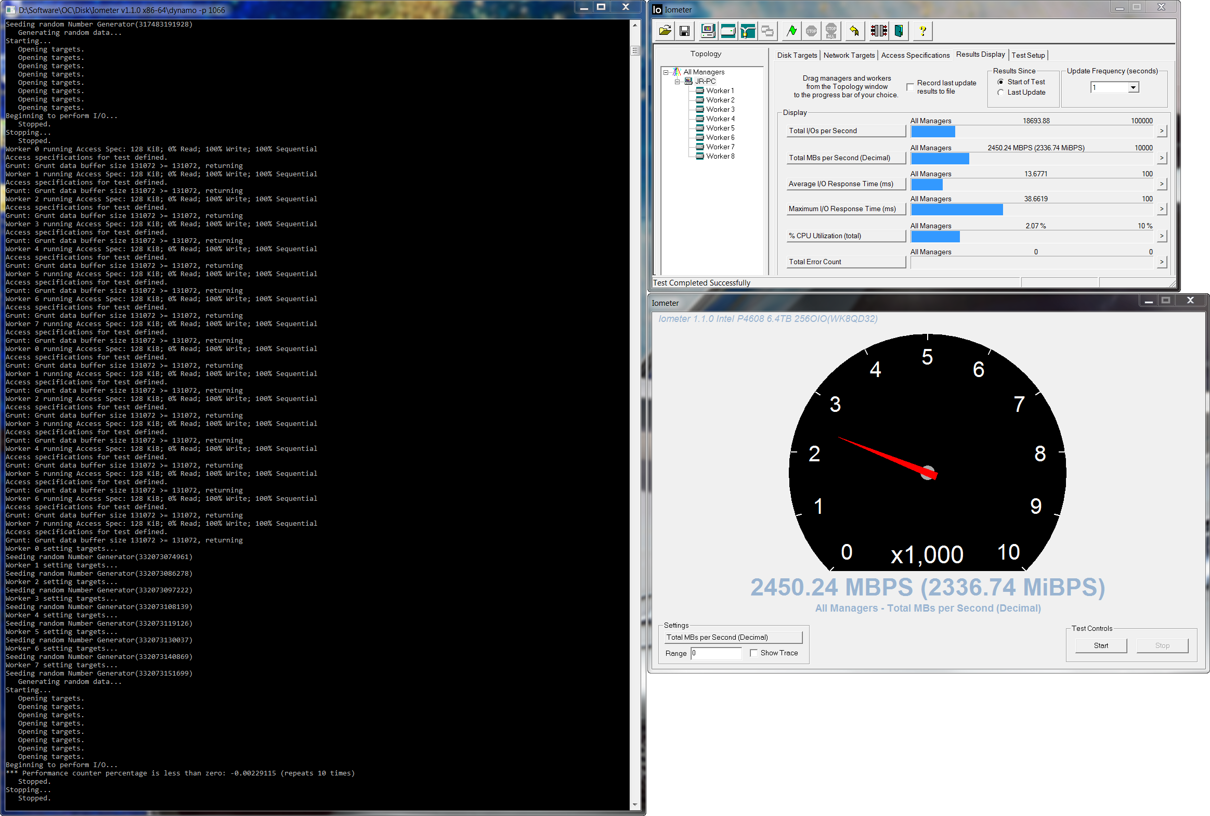Viewport: 1210px width, 816px height.
Task: Switch to the Test Setup tab
Action: 1028,55
